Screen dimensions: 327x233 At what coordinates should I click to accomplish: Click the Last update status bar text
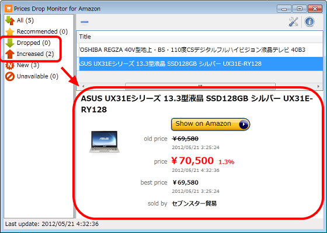tap(52, 224)
